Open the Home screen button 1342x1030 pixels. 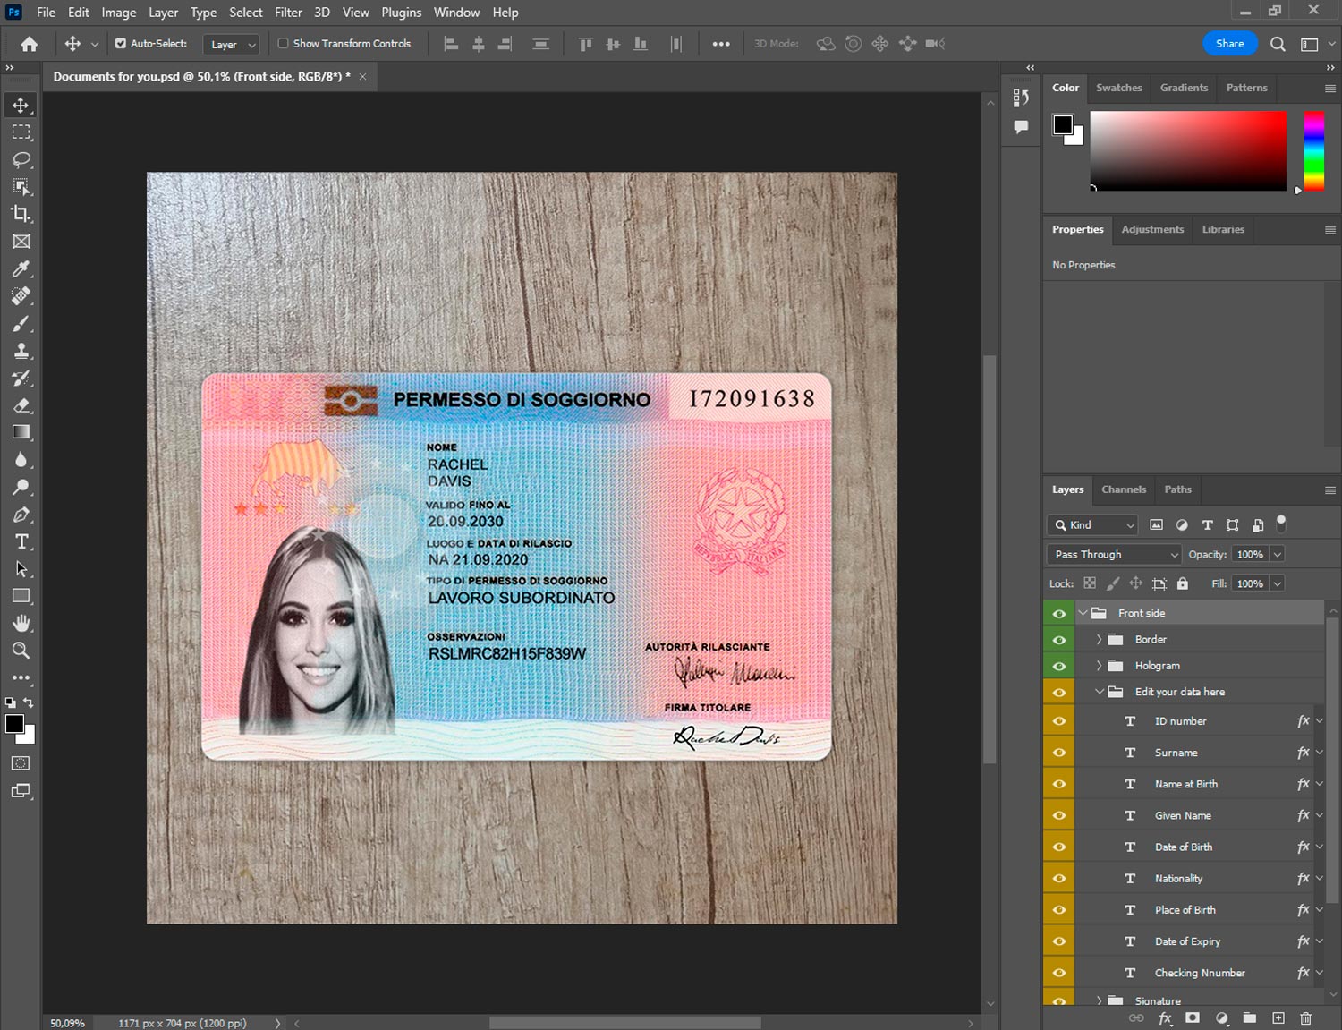pyautogui.click(x=30, y=44)
